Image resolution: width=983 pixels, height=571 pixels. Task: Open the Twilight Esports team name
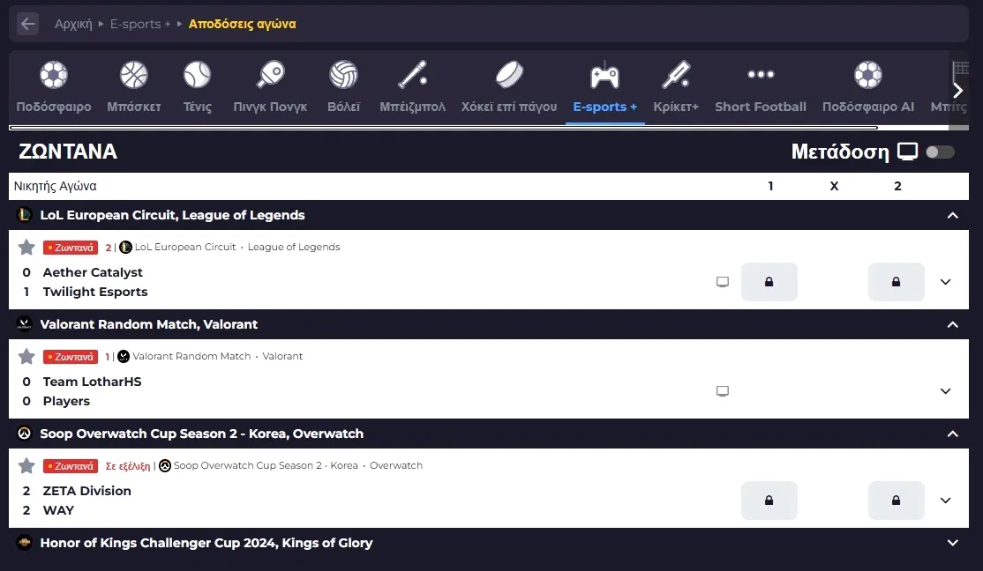coord(95,292)
